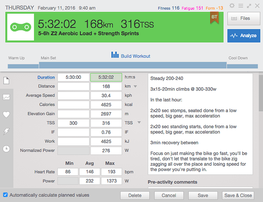
Task: Open the chart sidebar tab
Action: 6,97
